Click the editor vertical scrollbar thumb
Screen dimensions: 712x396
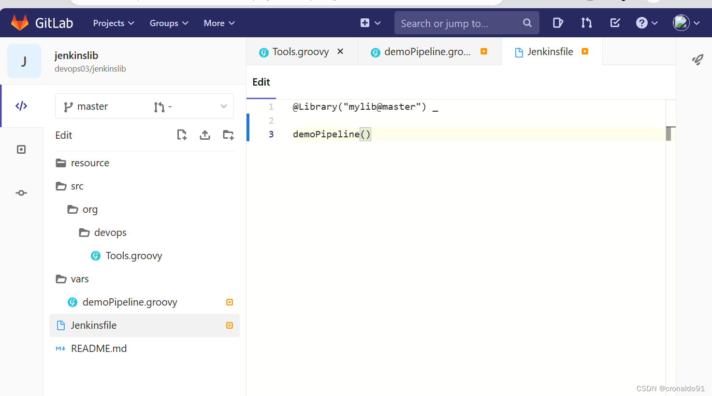(668, 133)
